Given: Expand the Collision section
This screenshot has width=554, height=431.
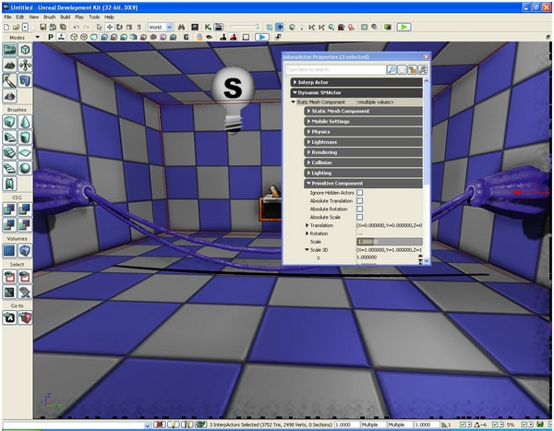Looking at the screenshot, I should [x=363, y=162].
